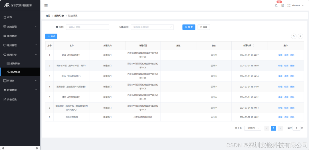The image size is (309, 150).
Task: Delete the 喷灌 (打开电磁阀1) row
Action: pyautogui.click(x=292, y=55)
